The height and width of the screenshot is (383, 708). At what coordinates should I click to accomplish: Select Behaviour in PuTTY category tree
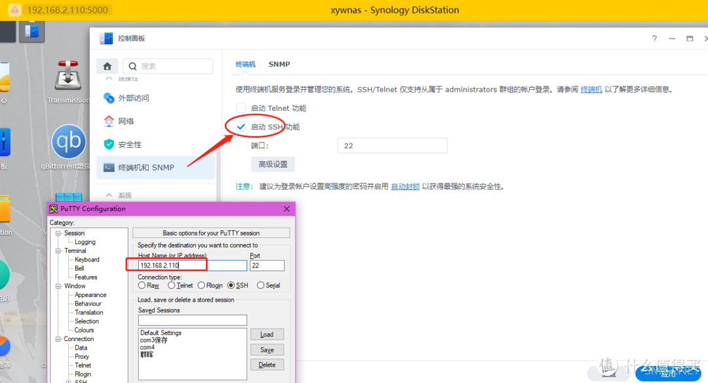(x=88, y=304)
